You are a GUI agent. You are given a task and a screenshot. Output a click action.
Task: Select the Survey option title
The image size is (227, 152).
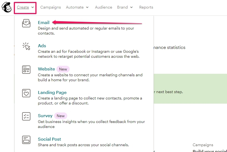point(45,116)
